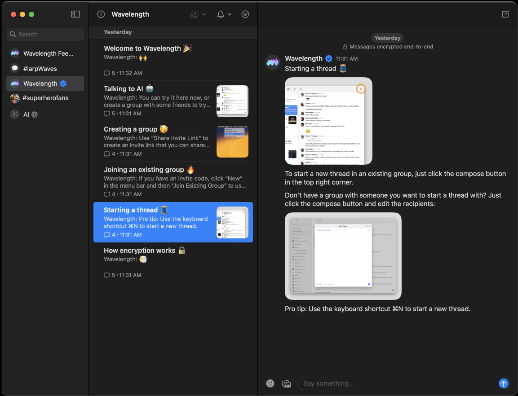Open the #superherofans group
The width and height of the screenshot is (518, 396).
(45, 98)
